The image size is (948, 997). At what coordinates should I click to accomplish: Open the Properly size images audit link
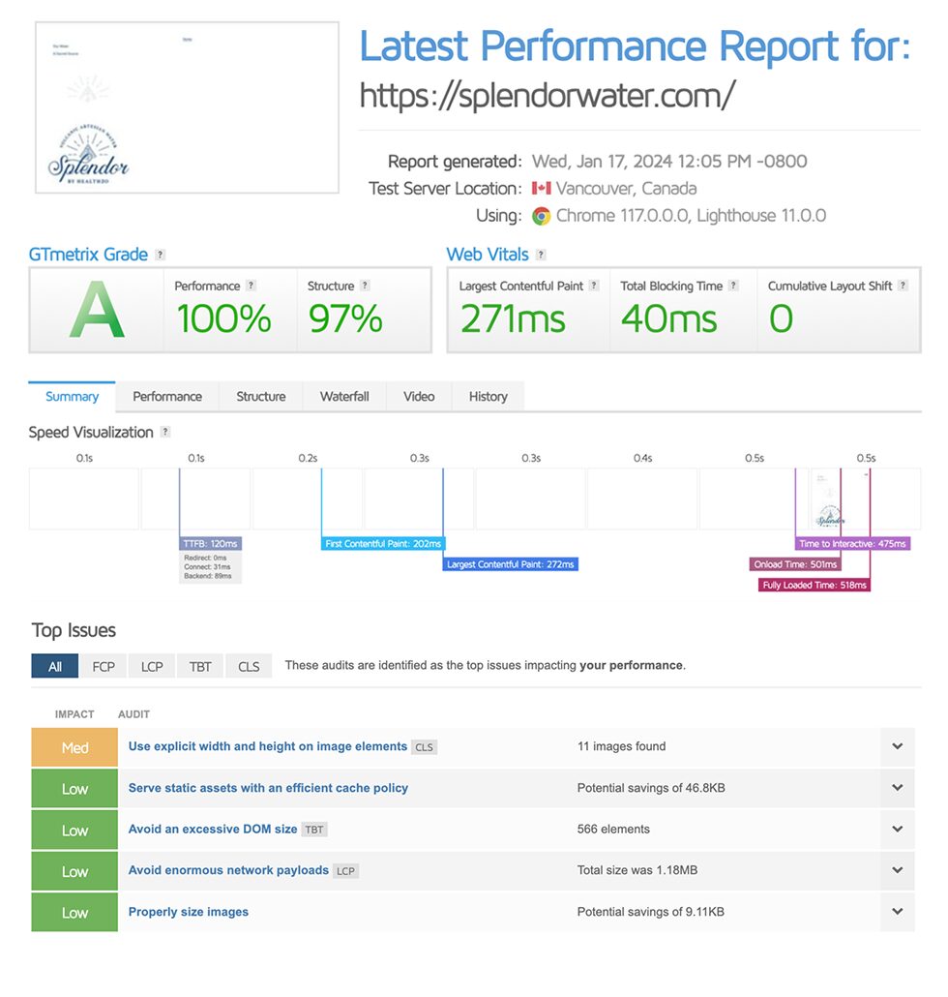(x=189, y=912)
